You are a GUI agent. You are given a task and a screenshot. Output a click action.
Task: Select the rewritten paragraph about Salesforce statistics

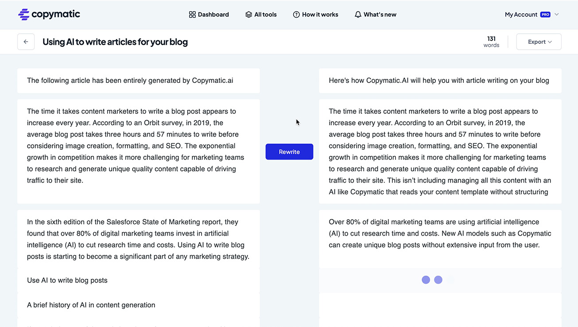[x=440, y=233]
